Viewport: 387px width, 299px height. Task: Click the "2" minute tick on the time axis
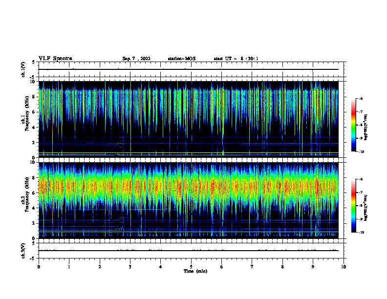pos(100,267)
